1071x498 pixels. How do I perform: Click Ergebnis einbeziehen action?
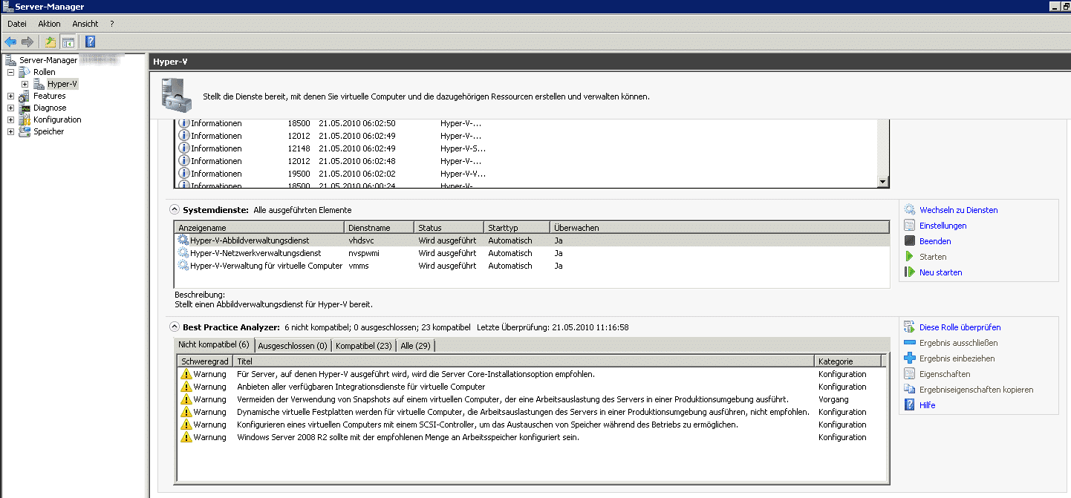tap(957, 358)
